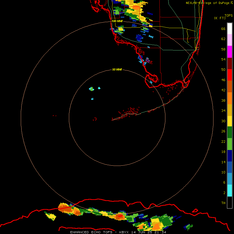Click the legend value "58"
Viewport: 234px width, 234px height.
[223, 49]
